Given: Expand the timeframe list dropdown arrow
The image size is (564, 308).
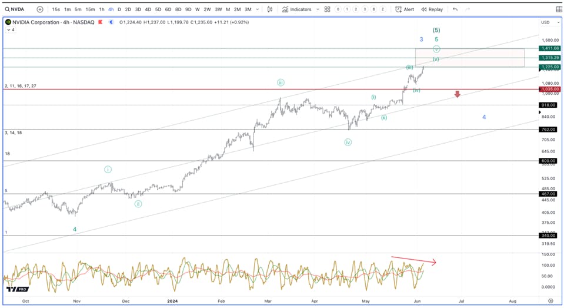Looking at the screenshot, I should (257, 9).
